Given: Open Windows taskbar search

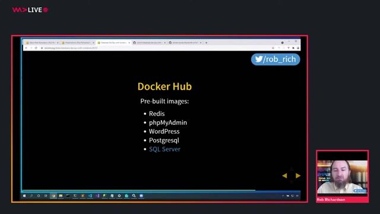Looking at the screenshot, I should [x=31, y=196].
